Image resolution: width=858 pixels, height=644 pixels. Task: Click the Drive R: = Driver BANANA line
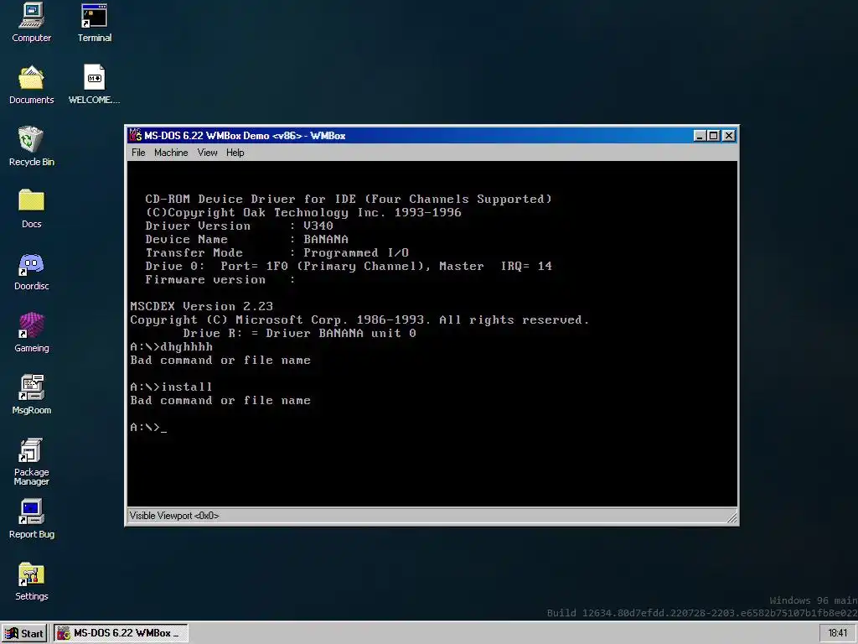[x=299, y=334]
